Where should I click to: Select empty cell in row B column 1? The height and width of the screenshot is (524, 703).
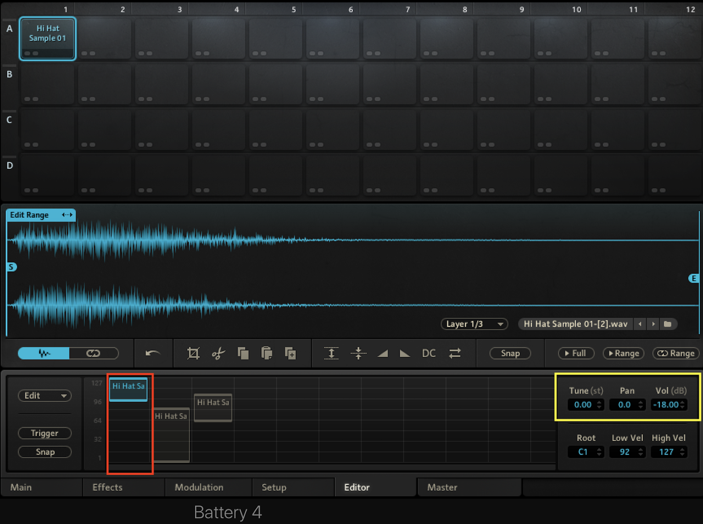pos(47,84)
